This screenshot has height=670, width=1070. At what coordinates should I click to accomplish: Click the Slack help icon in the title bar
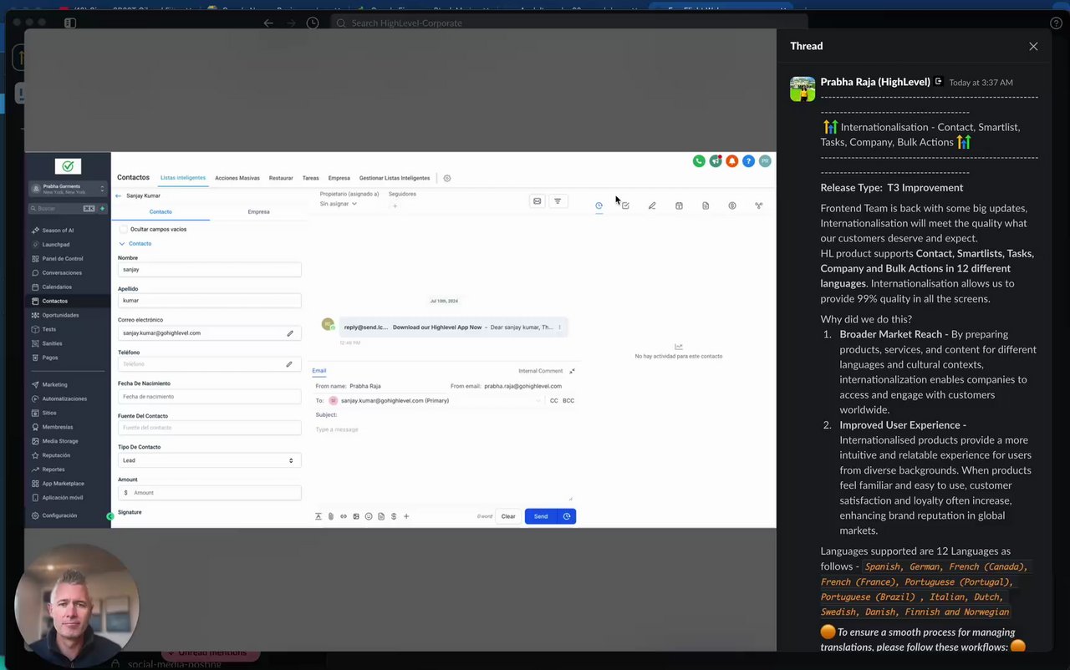pyautogui.click(x=1057, y=23)
